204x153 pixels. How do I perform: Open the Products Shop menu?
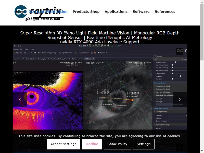pos(86,11)
